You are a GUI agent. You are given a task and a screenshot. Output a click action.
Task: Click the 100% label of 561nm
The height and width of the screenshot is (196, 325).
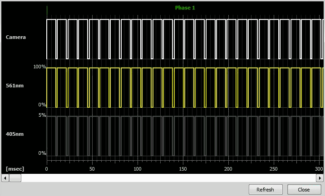pos(39,67)
